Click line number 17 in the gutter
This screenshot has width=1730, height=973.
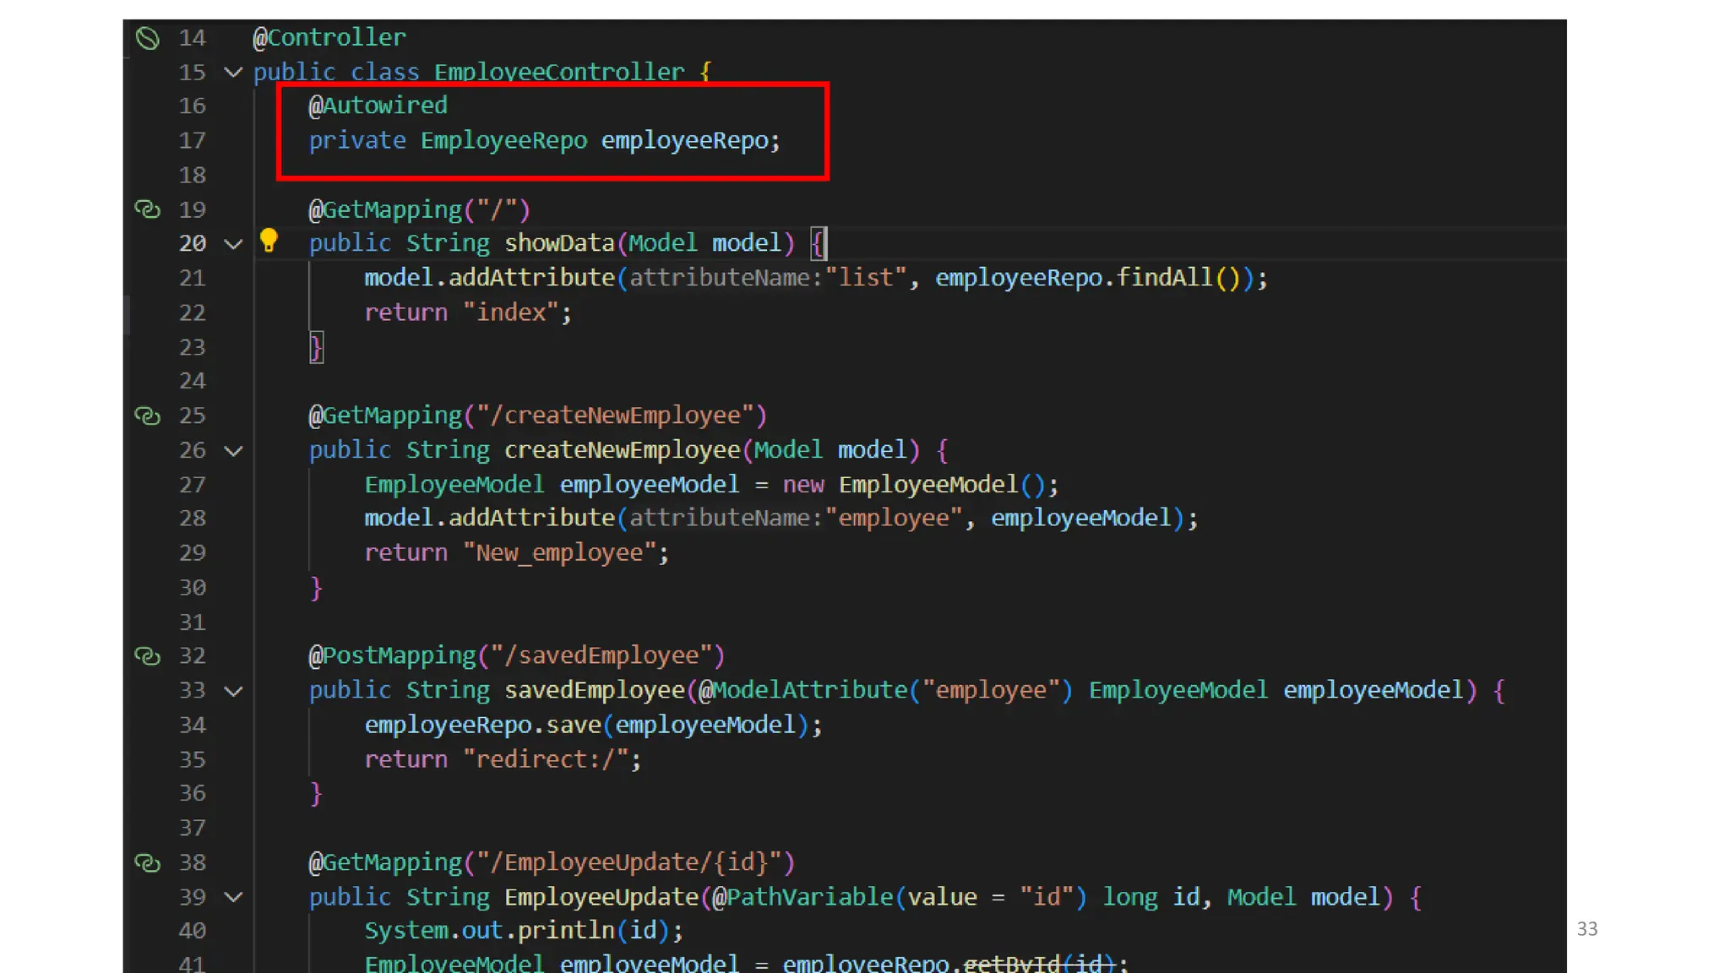192,140
